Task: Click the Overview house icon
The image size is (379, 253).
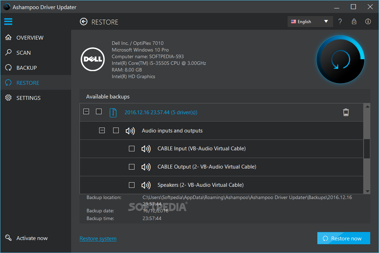Action: click(8, 37)
